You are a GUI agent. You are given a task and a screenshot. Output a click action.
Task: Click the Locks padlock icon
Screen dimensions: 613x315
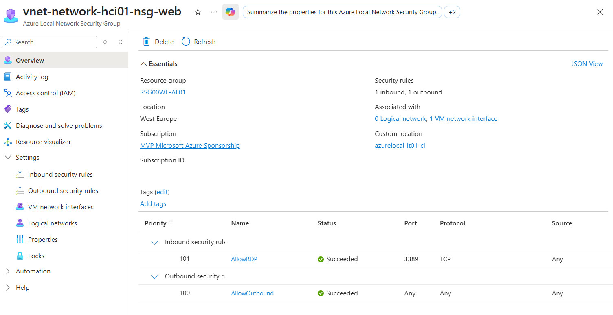pyautogui.click(x=20, y=256)
